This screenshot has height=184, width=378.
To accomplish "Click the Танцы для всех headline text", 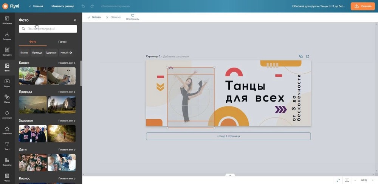I will (x=254, y=91).
